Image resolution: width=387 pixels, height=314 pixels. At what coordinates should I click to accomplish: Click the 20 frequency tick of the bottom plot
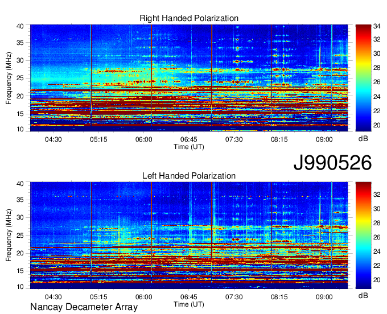coord(20,253)
